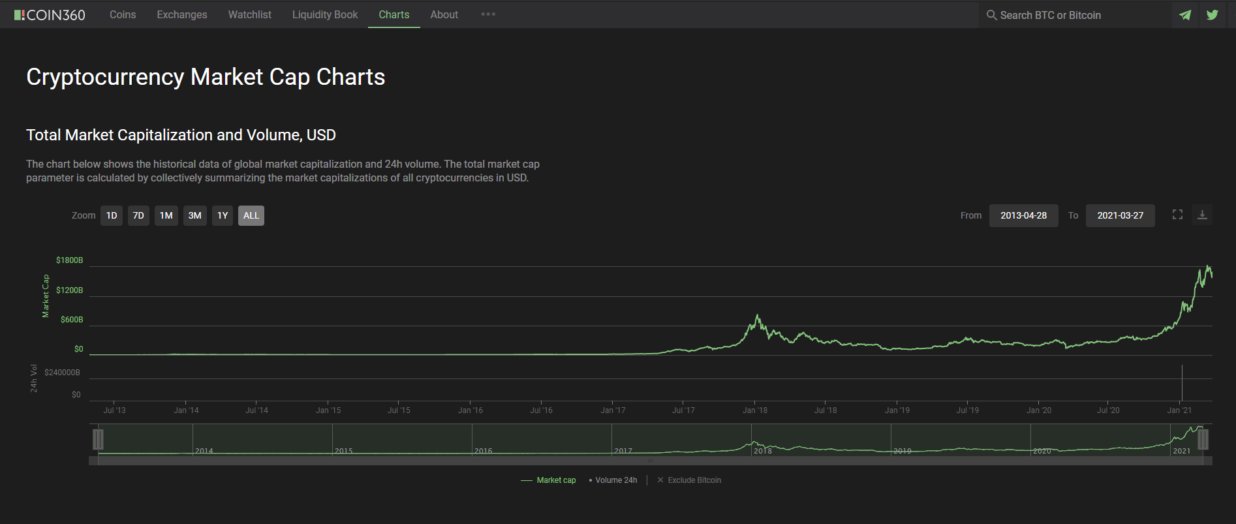Select the 7D zoom button
Viewport: 1236px width, 524px height.
(138, 215)
